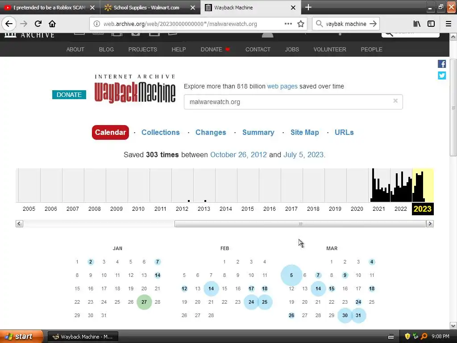Click the browser address bar URL
This screenshot has width=457, height=343.
pos(180,24)
